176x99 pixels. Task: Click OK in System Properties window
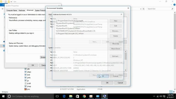(x=33, y=65)
